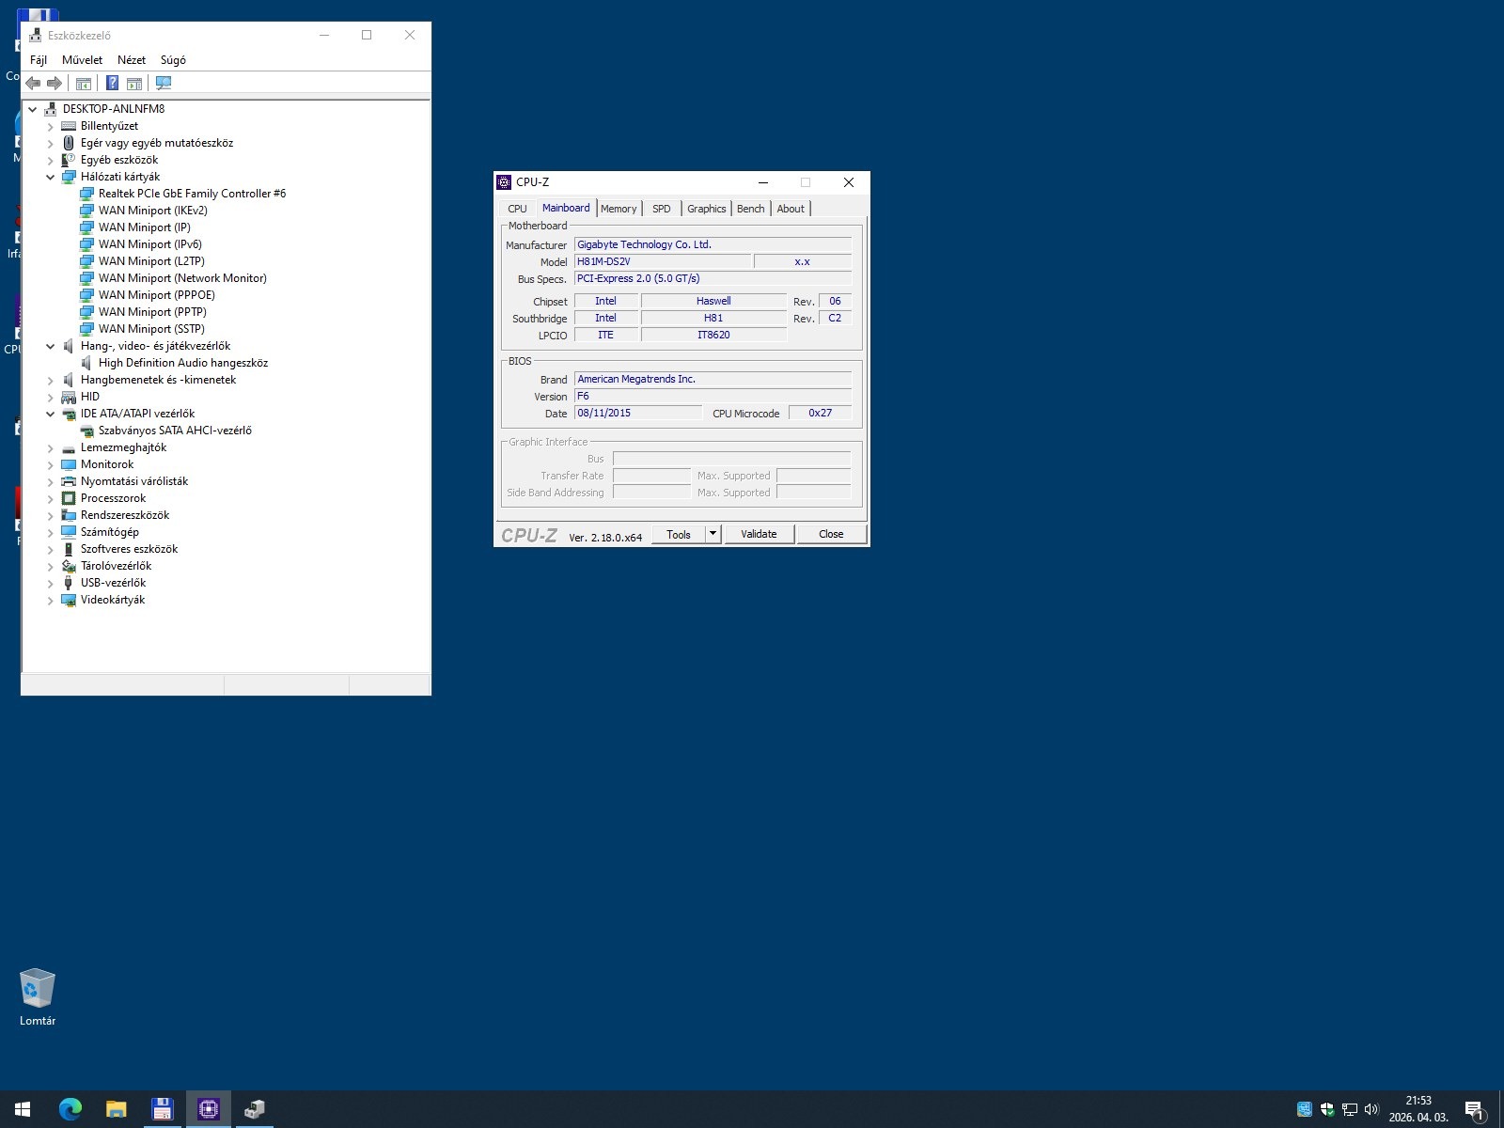This screenshot has height=1128, width=1504.
Task: Select the Processzorok tree row
Action: (x=113, y=498)
